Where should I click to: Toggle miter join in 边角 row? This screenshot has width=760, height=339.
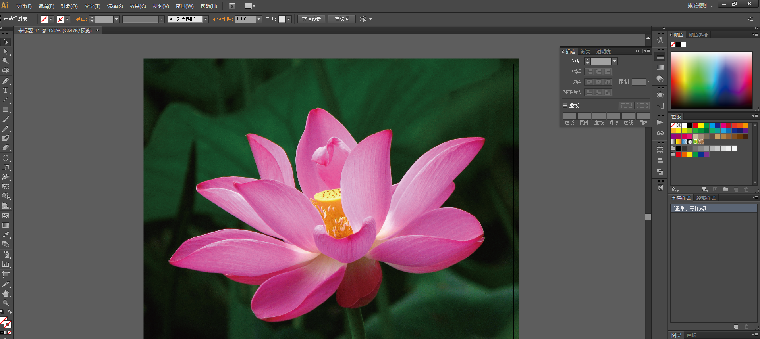(589, 82)
